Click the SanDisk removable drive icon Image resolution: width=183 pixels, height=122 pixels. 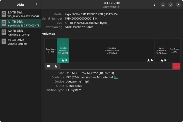(x=4, y=42)
